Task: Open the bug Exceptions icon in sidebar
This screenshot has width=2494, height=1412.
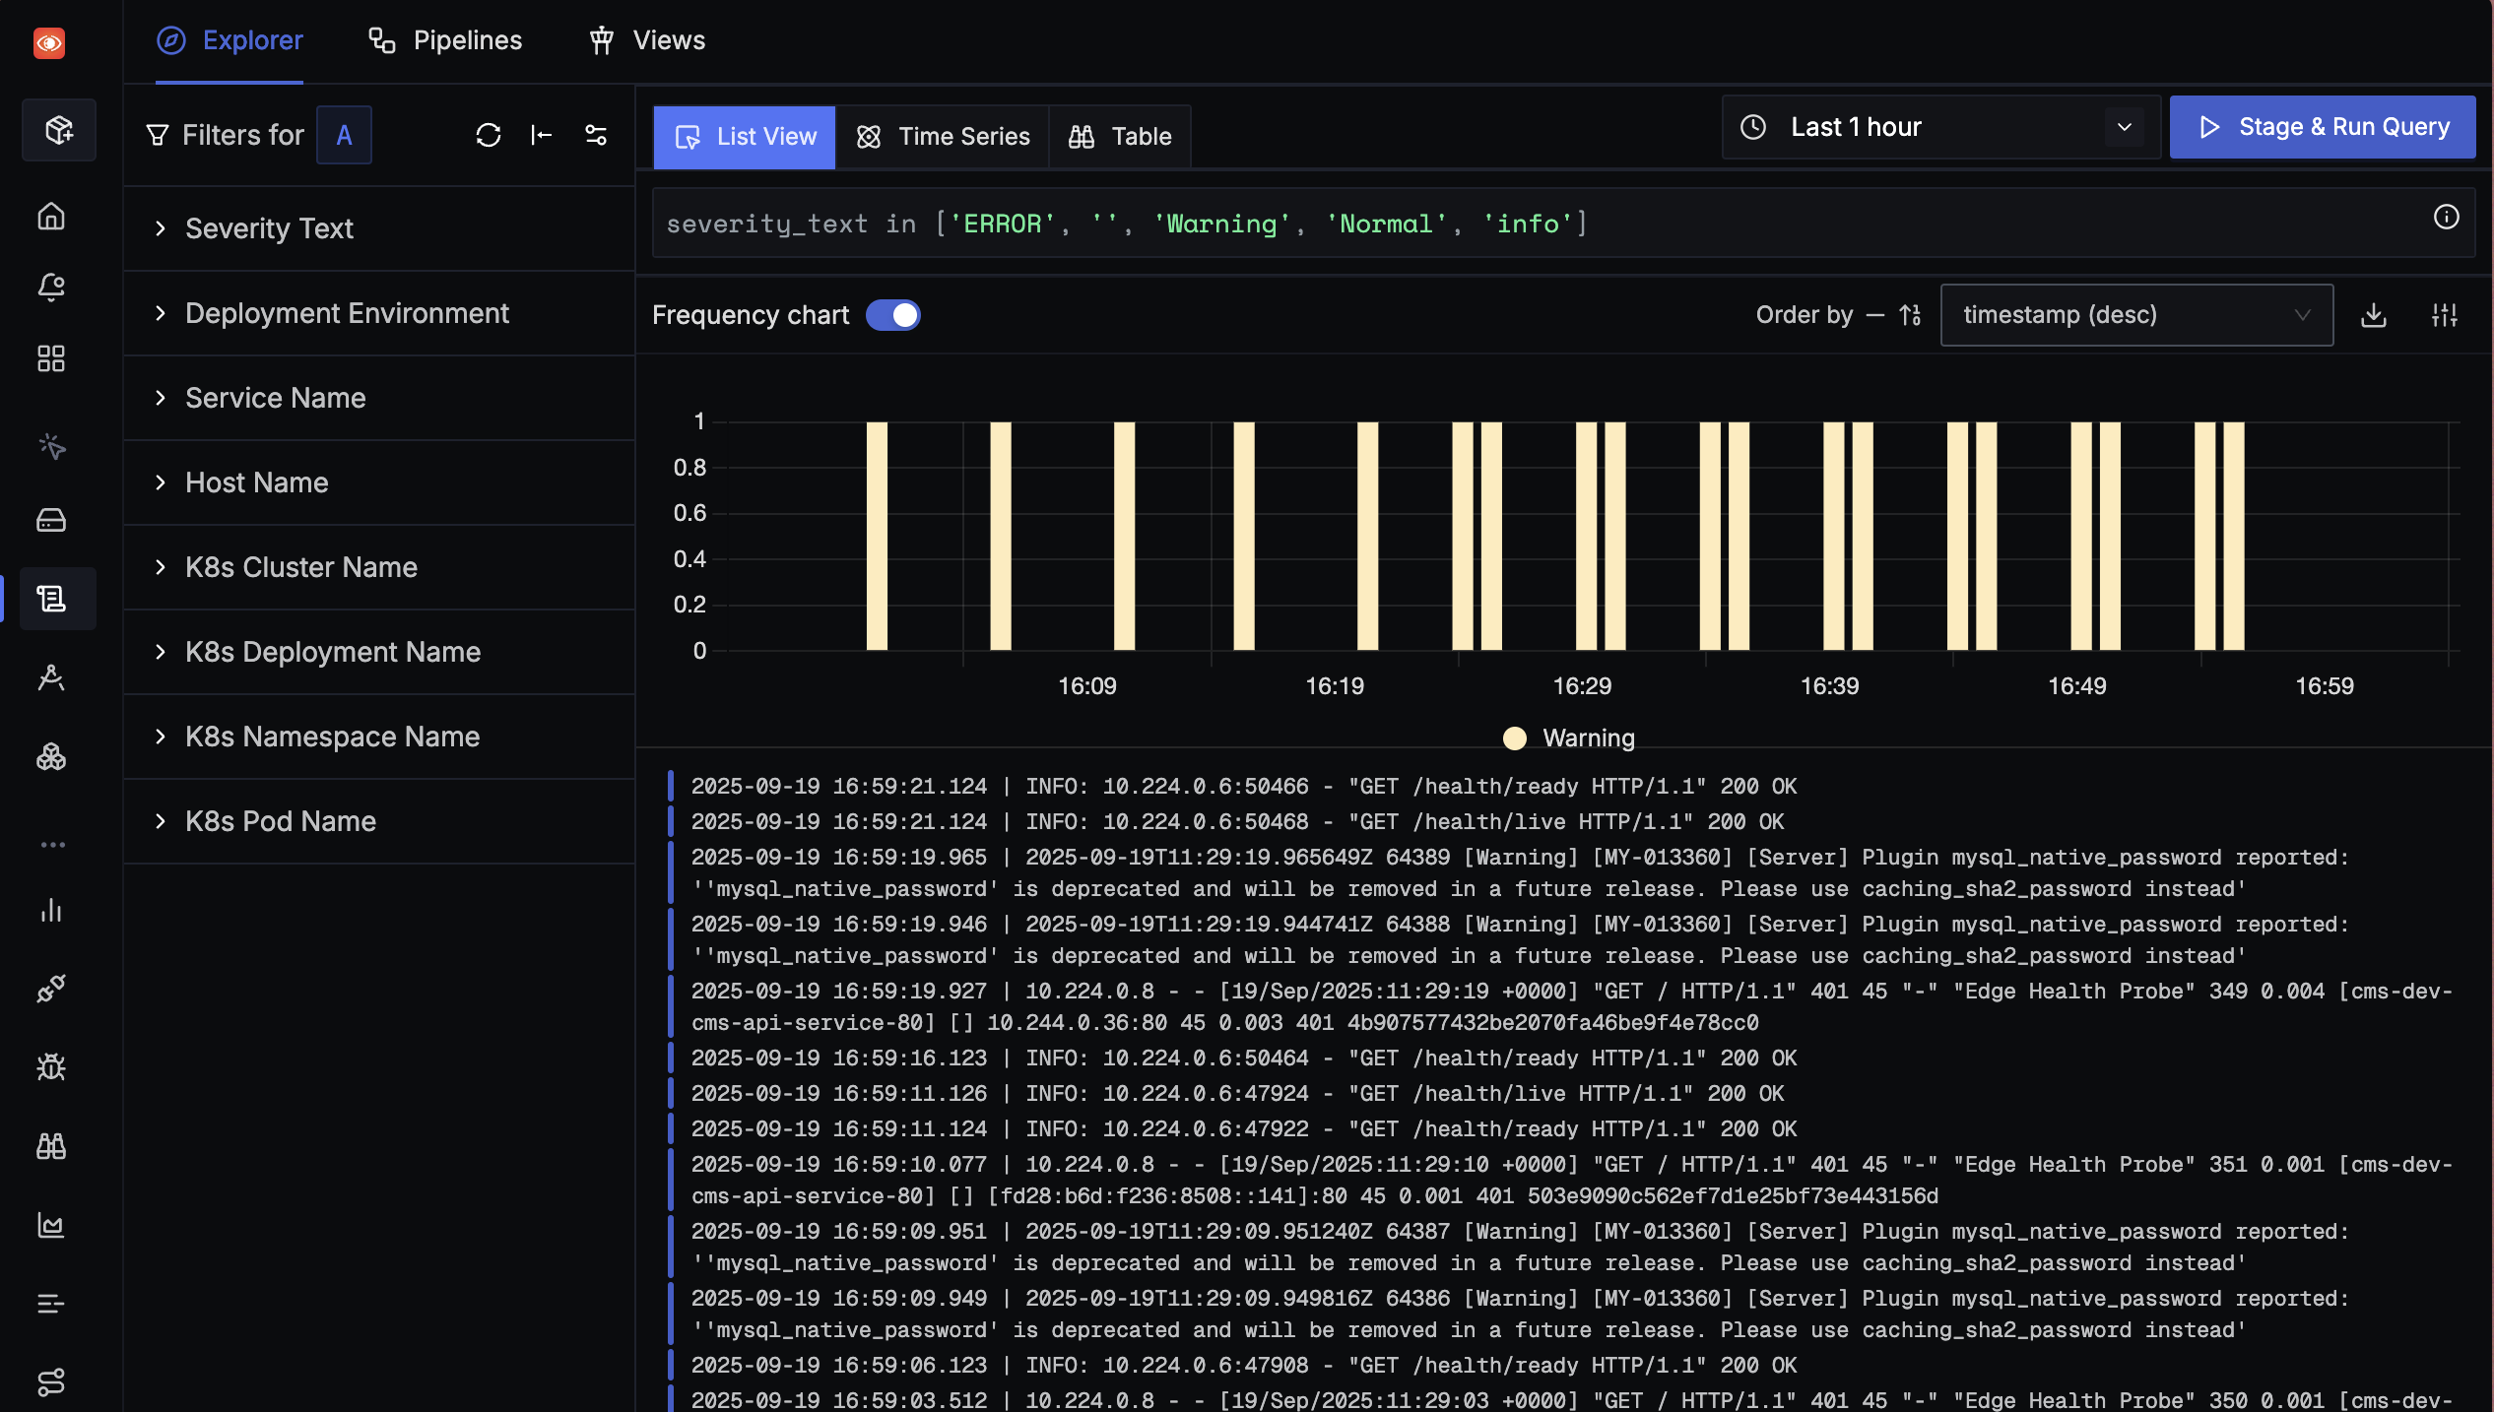Action: coord(51,1066)
